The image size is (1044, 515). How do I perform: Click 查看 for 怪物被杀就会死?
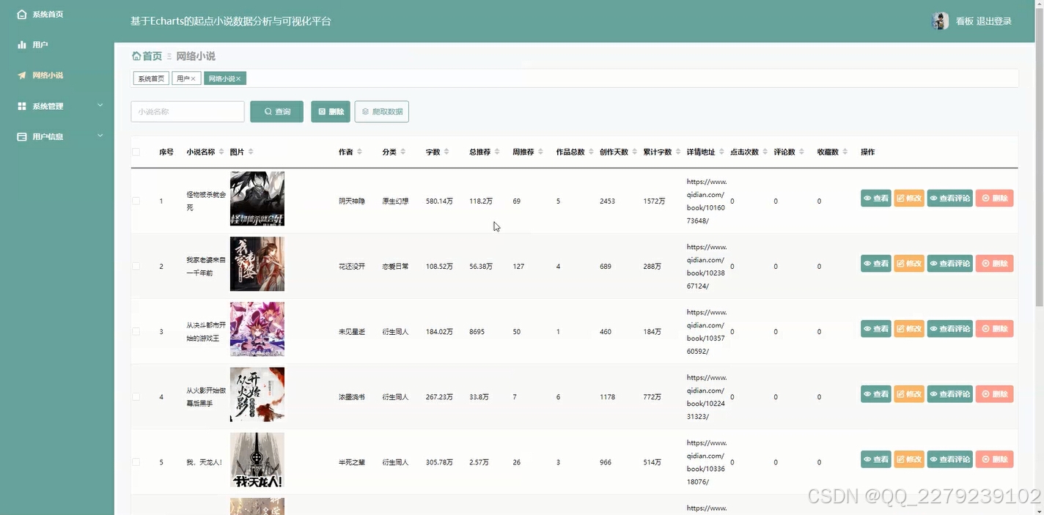(x=876, y=198)
